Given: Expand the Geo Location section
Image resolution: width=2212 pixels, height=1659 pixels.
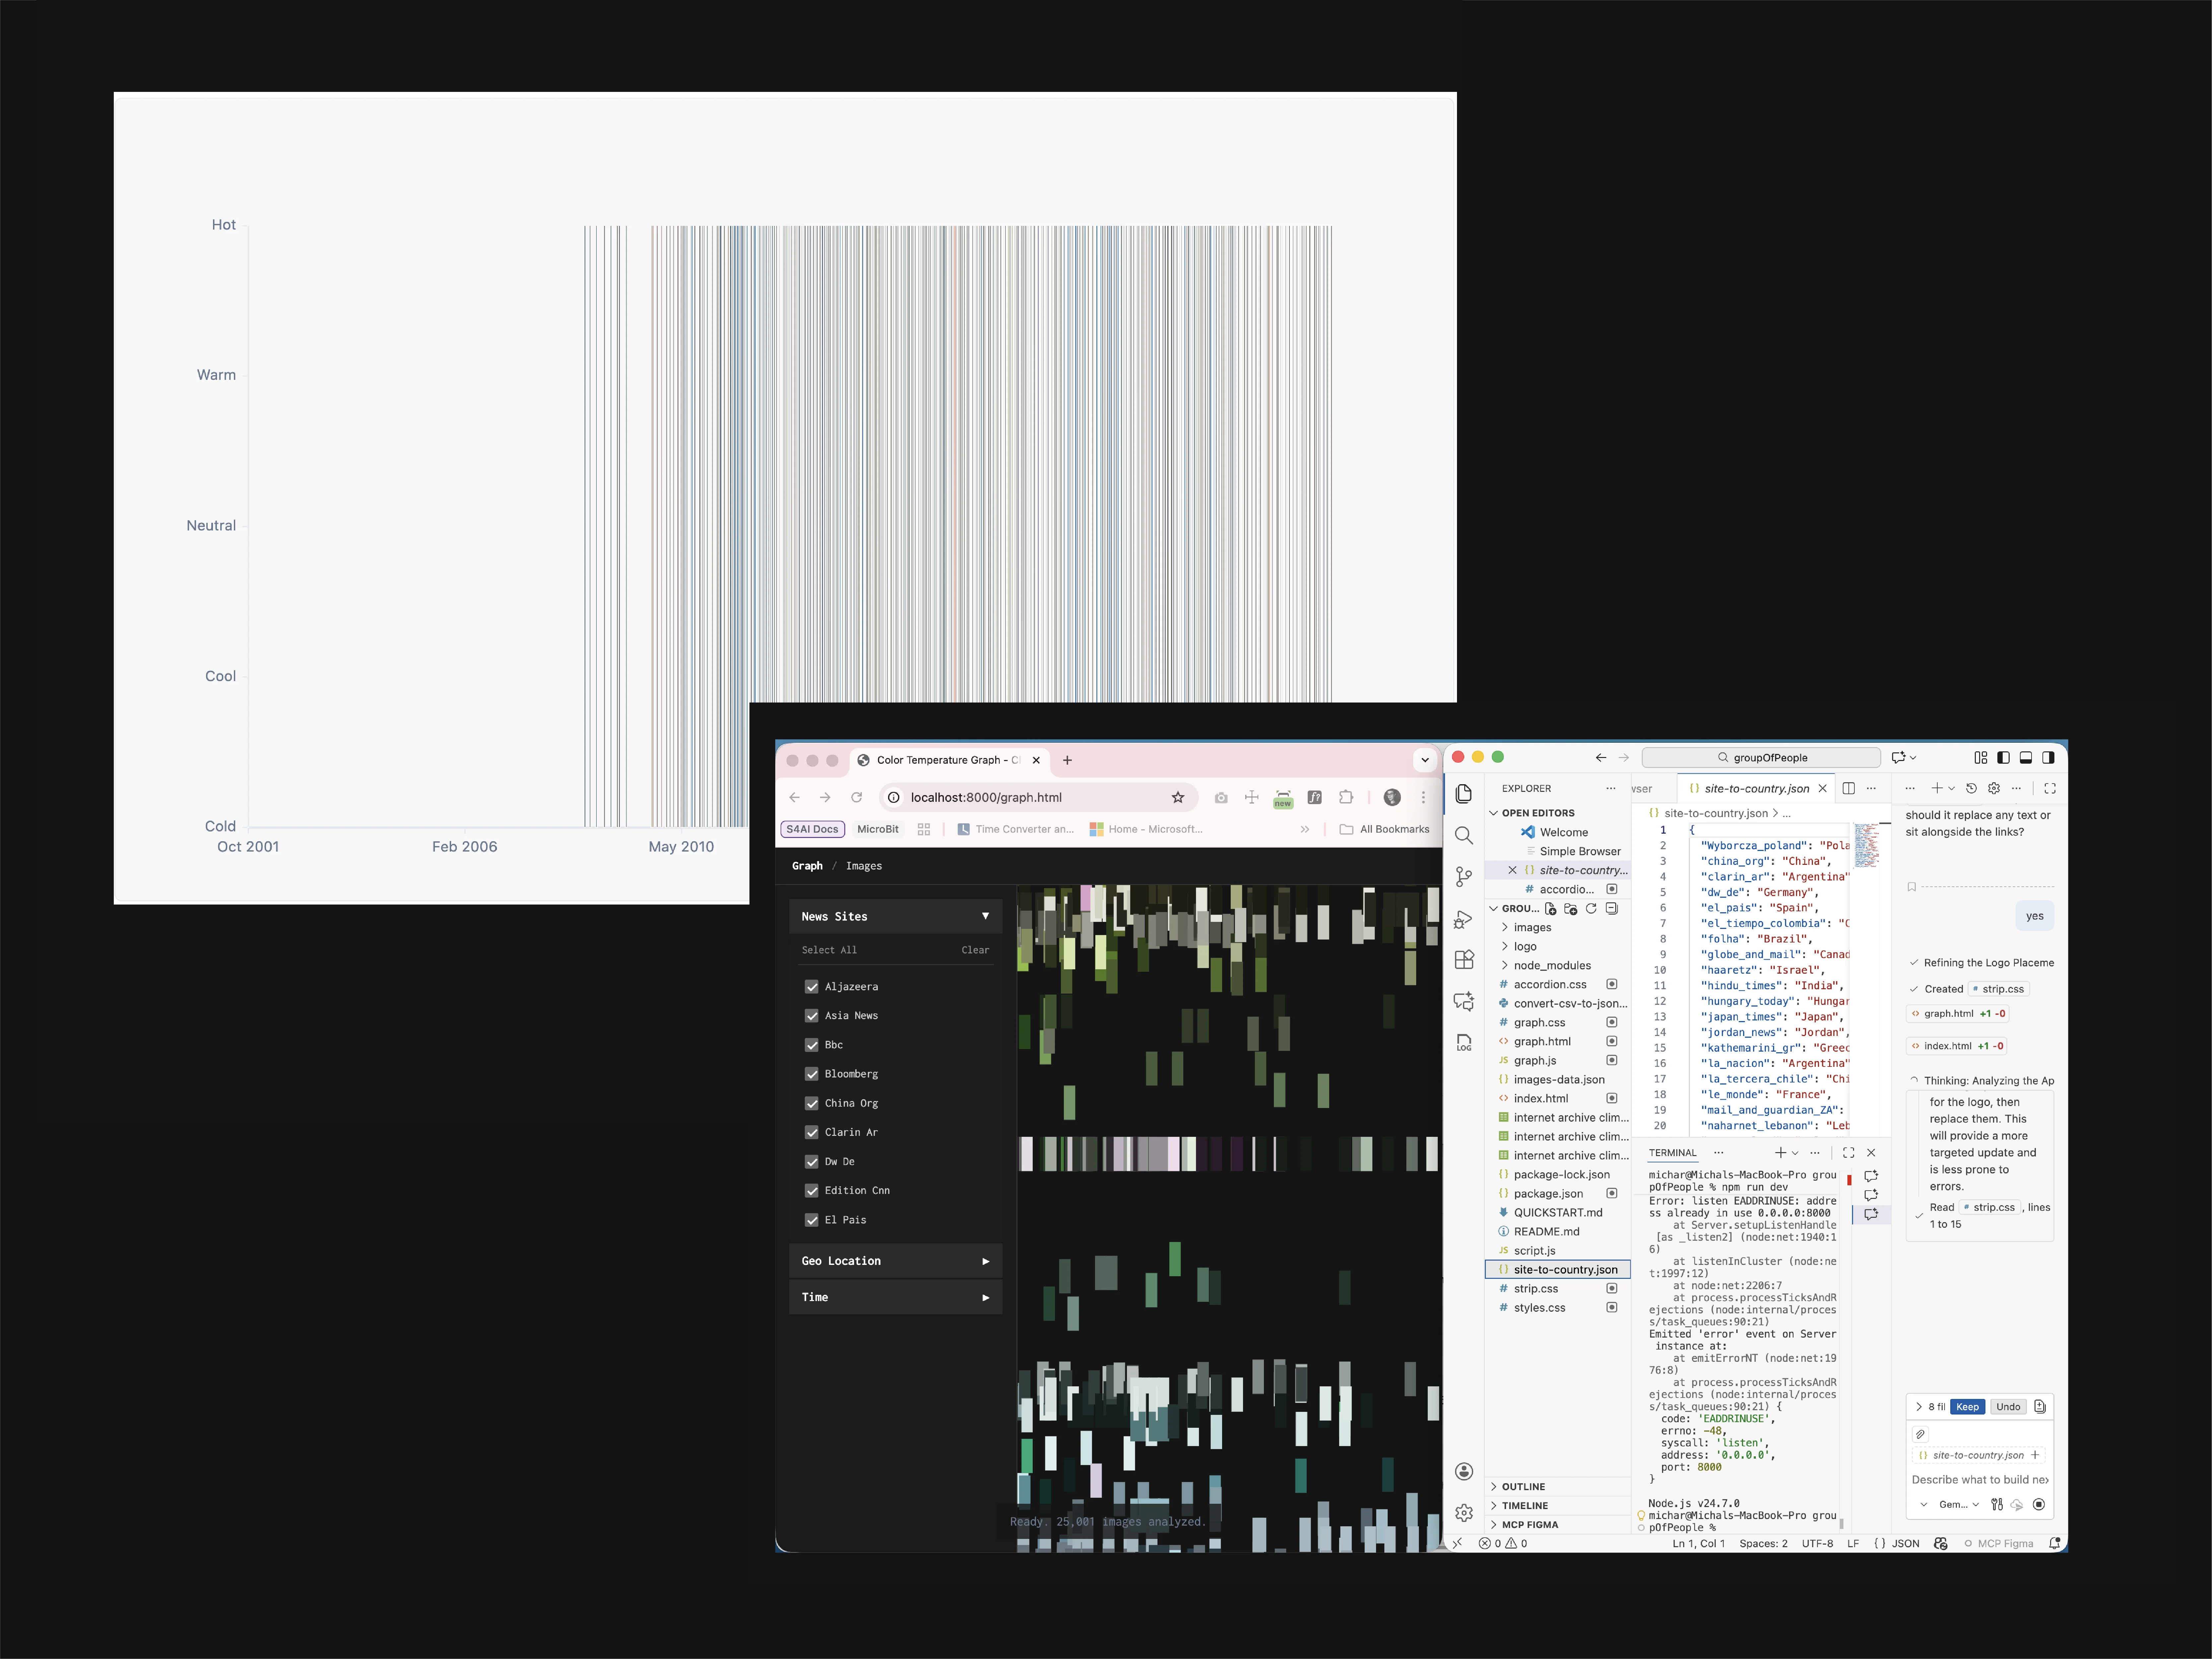Looking at the screenshot, I should point(895,1261).
